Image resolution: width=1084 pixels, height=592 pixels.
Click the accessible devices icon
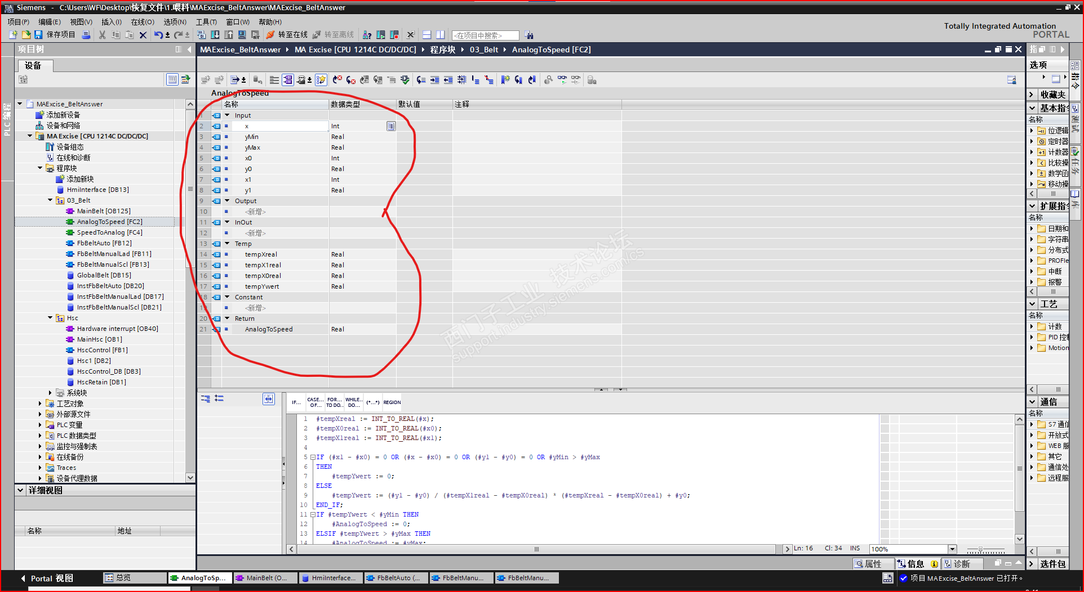367,35
